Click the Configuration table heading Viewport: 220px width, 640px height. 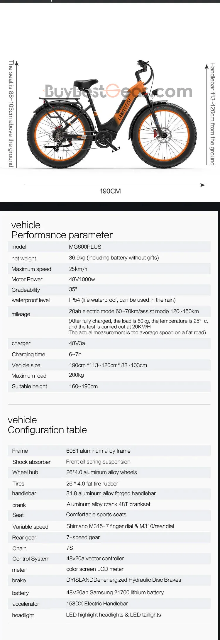47,430
